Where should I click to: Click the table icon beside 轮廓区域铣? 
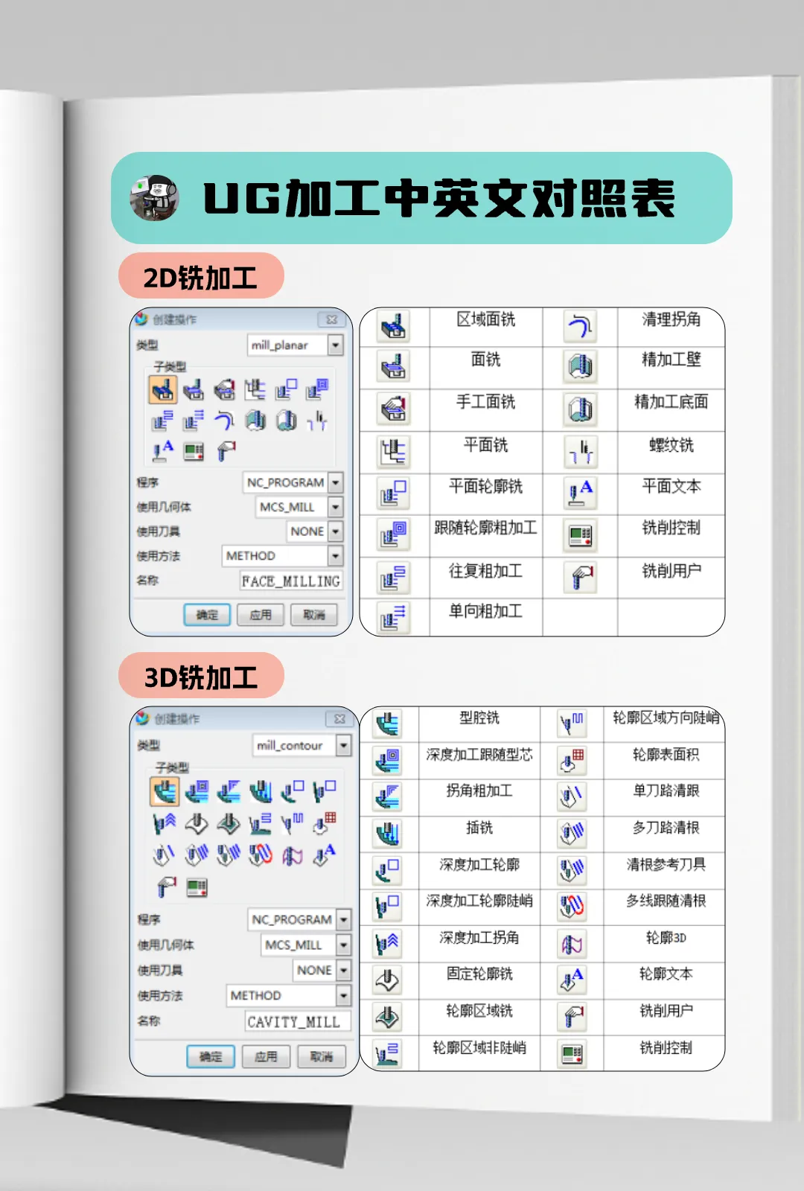388,1017
